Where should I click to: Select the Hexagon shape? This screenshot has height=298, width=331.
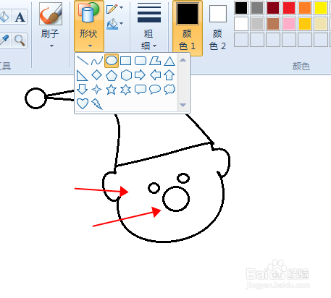[x=126, y=75]
